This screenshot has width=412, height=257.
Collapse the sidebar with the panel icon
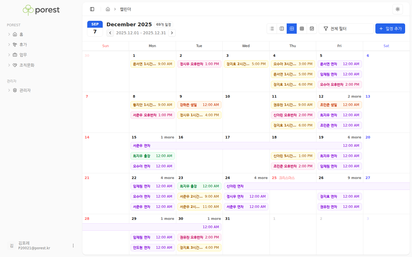[92, 9]
